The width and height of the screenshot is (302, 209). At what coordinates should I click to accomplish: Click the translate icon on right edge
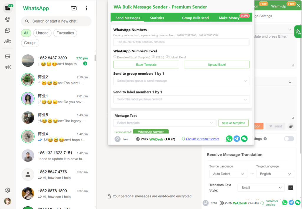[298, 32]
